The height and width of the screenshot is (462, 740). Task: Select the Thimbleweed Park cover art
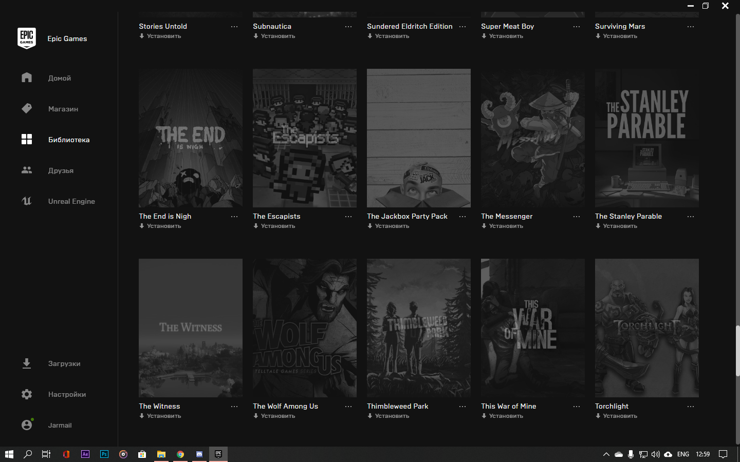419,328
